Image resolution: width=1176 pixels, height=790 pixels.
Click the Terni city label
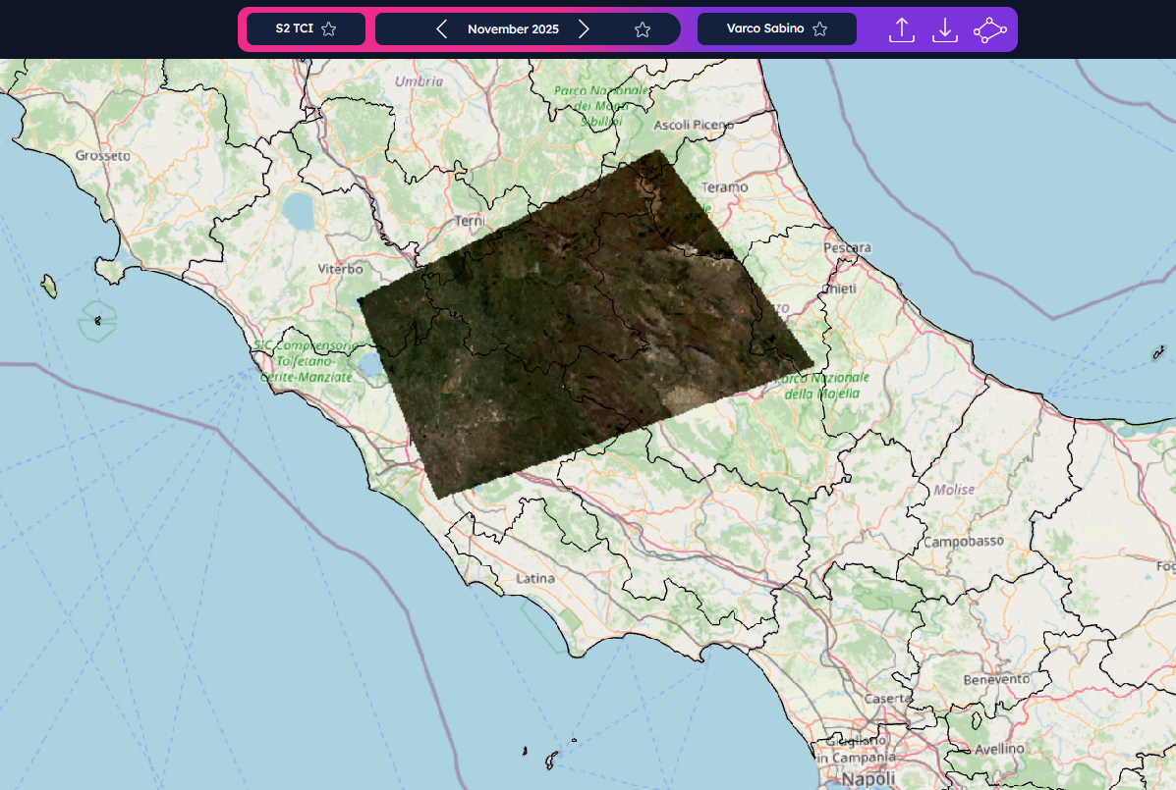(x=470, y=222)
